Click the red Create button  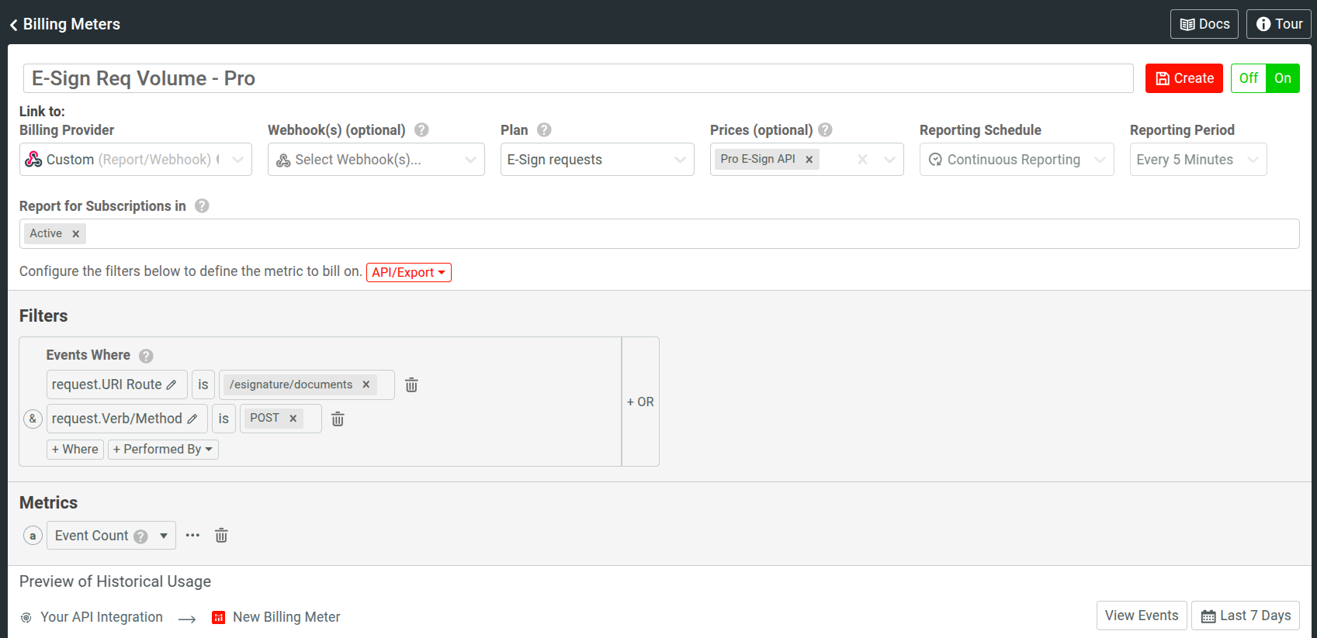pyautogui.click(x=1184, y=78)
